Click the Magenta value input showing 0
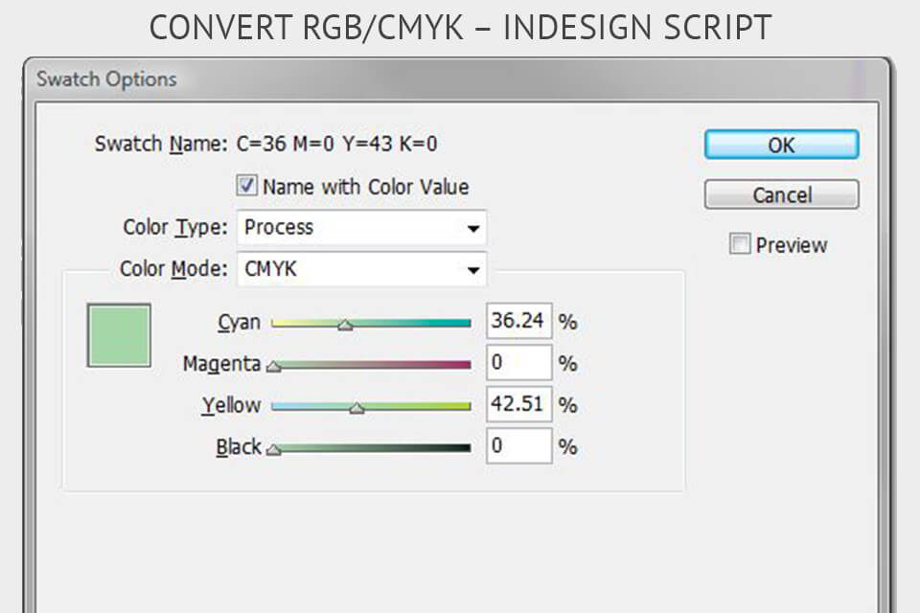 point(518,362)
